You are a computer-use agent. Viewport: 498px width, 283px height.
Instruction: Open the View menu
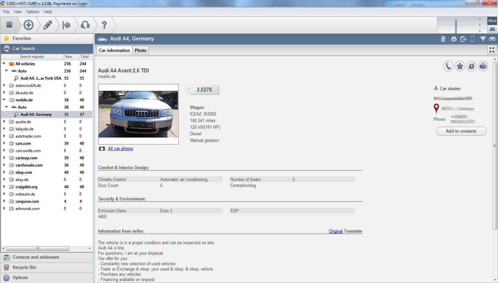pos(18,12)
